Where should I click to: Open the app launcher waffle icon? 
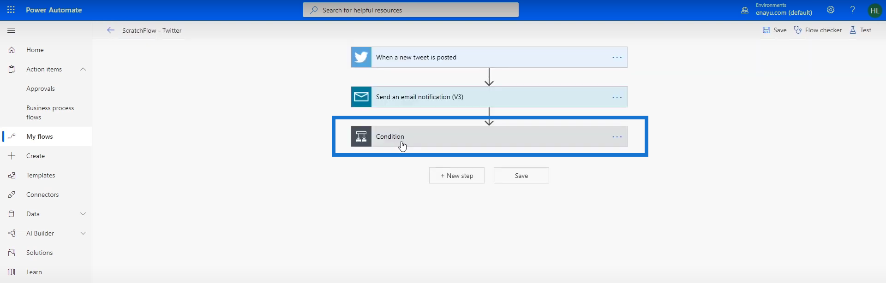(11, 10)
